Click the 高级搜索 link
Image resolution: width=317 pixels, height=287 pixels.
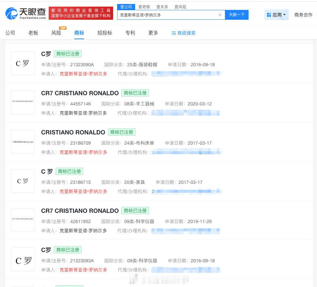[x=186, y=33]
